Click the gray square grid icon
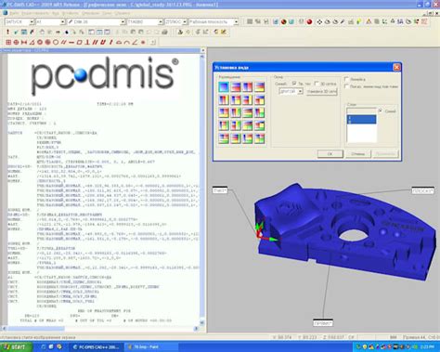440x352 pixels. click(x=250, y=21)
